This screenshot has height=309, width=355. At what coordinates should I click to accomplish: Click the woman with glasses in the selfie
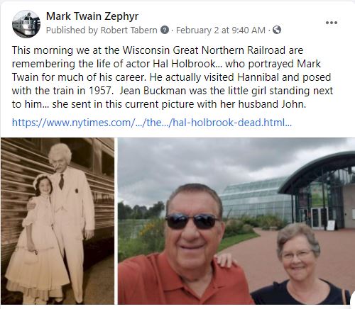click(x=300, y=264)
